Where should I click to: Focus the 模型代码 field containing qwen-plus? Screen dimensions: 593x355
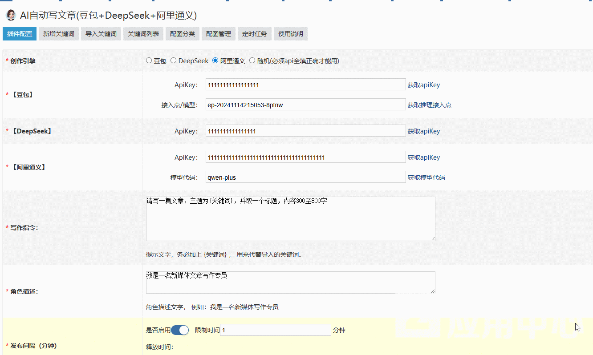(306, 177)
